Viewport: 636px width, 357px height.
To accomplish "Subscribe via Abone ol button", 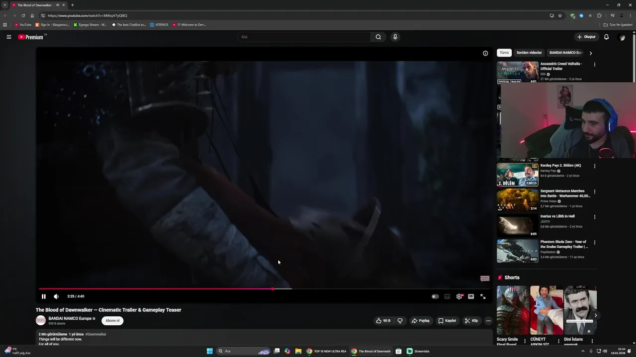I will tap(112, 321).
